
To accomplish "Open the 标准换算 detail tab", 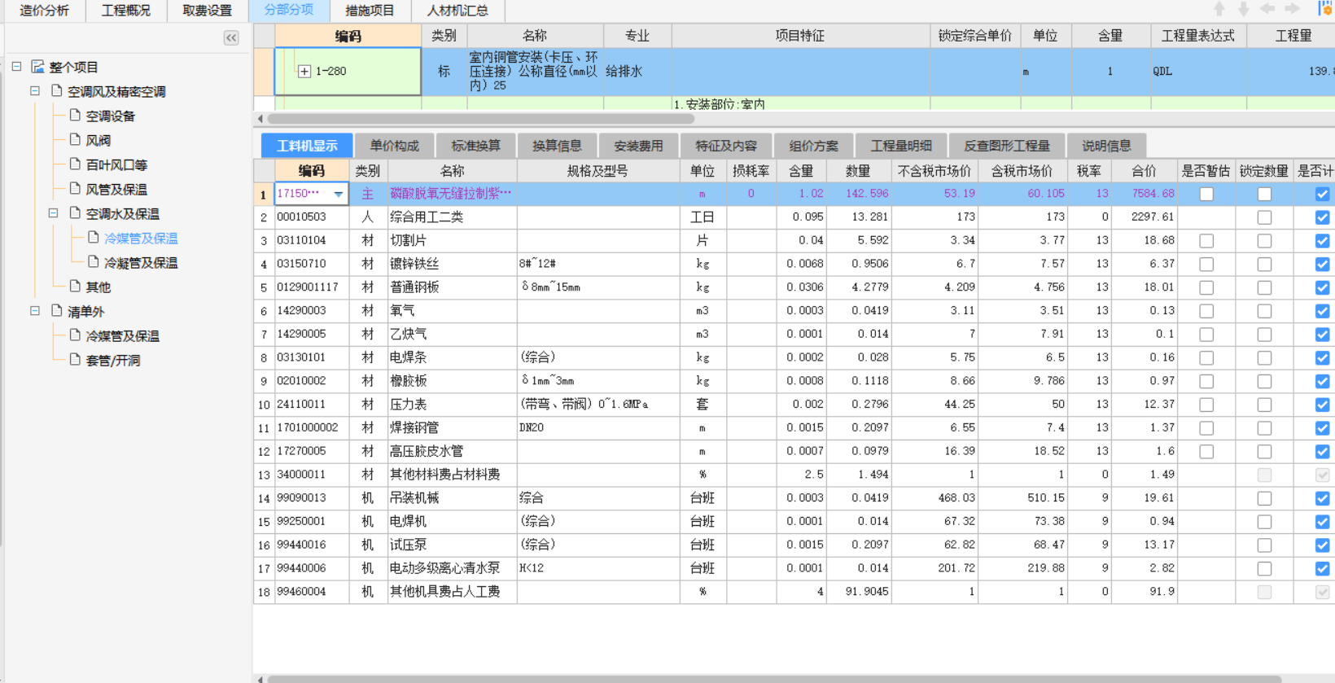I will 475,146.
